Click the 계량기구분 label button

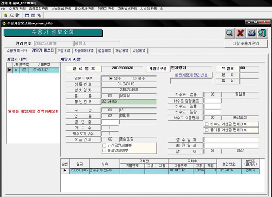point(158,68)
